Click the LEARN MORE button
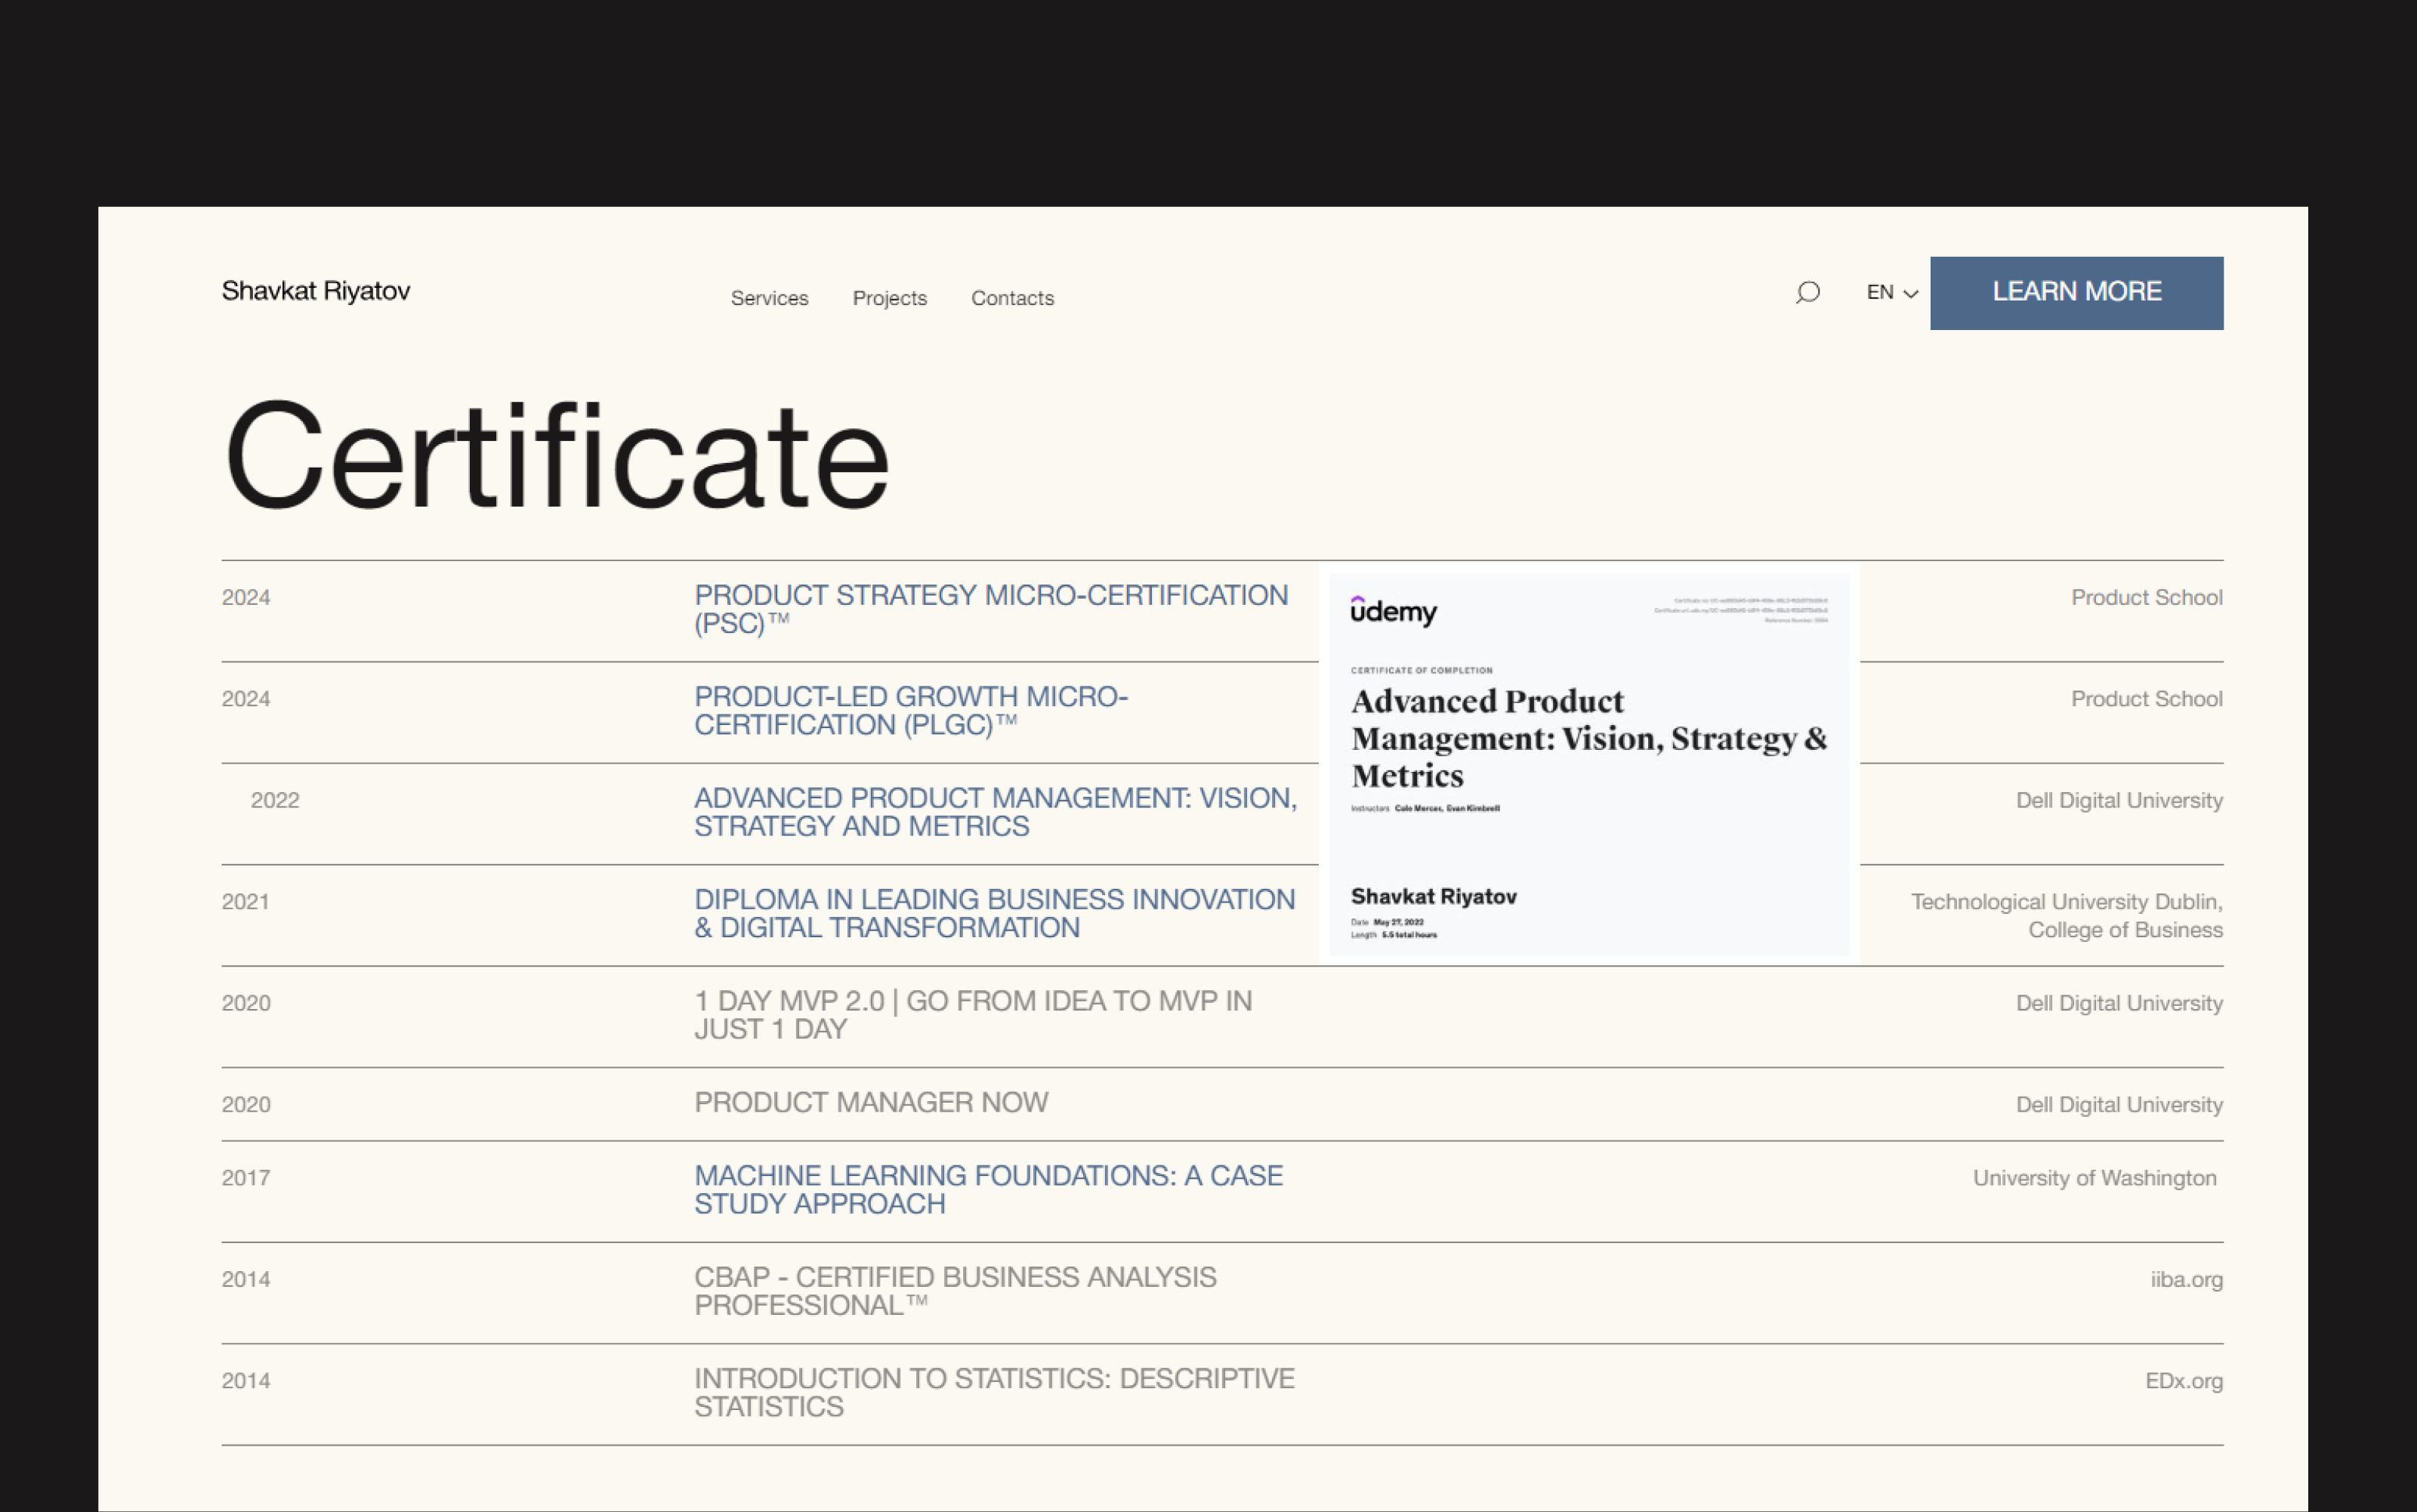 (x=2076, y=292)
